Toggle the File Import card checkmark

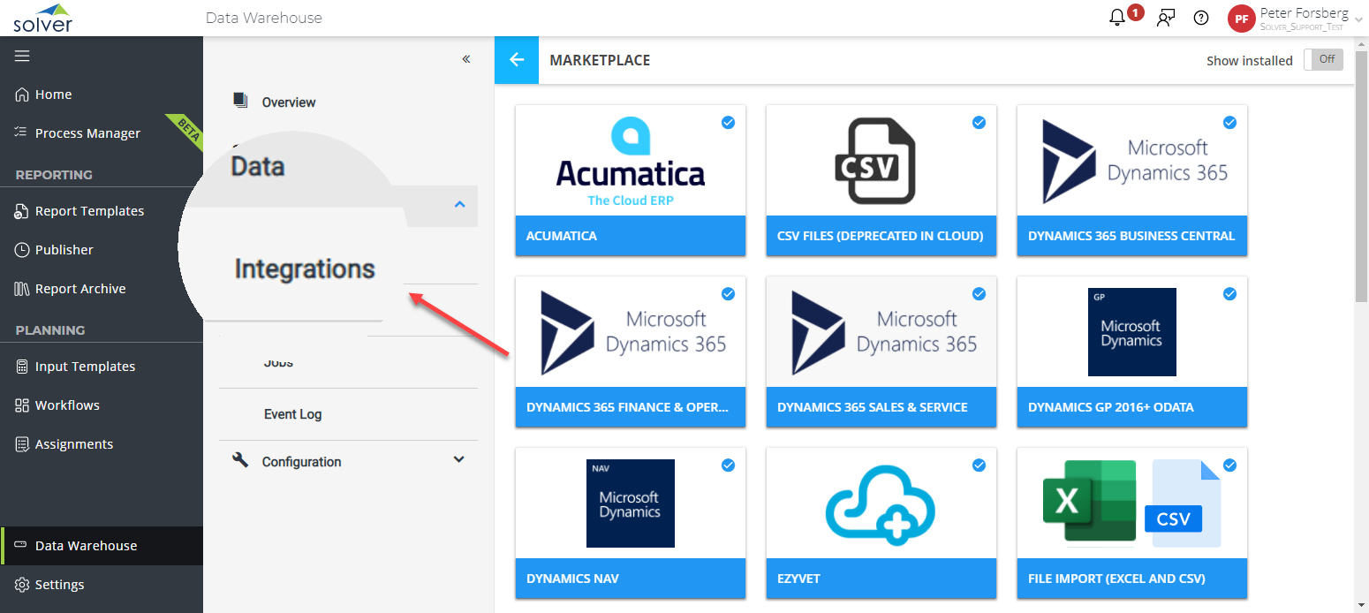tap(1229, 465)
